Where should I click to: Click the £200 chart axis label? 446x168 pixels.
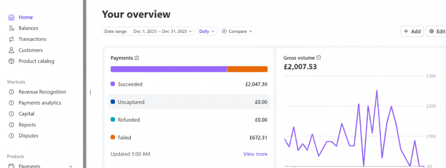(431, 106)
